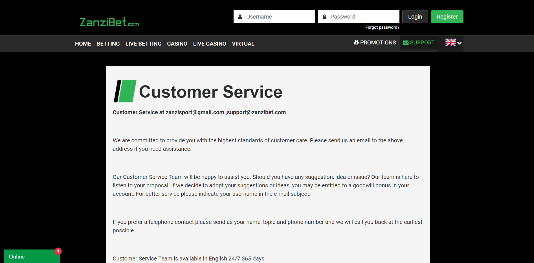Open the BETTING menu item
Image resolution: width=534 pixels, height=263 pixels.
click(108, 44)
